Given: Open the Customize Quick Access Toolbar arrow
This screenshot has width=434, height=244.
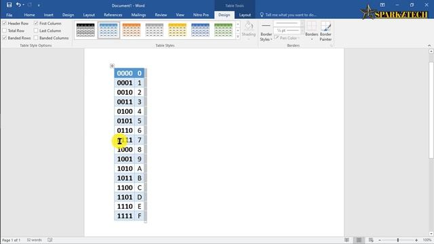Looking at the screenshot, I should [39, 5].
